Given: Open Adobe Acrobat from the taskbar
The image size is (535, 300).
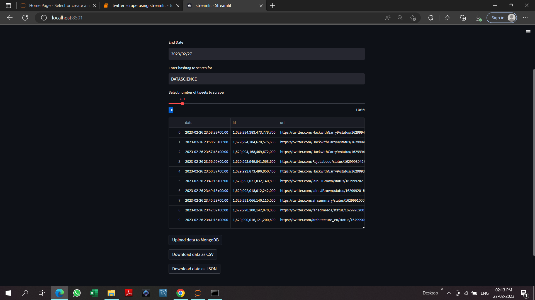Looking at the screenshot, I should 129,293.
